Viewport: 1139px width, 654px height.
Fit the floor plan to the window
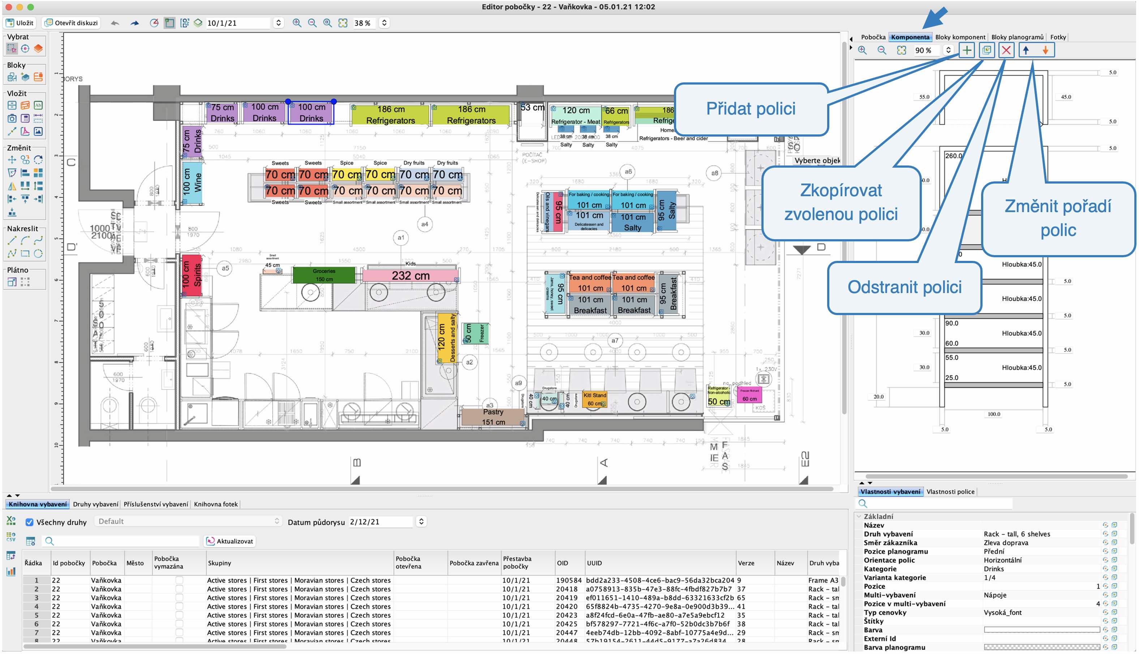tap(343, 23)
